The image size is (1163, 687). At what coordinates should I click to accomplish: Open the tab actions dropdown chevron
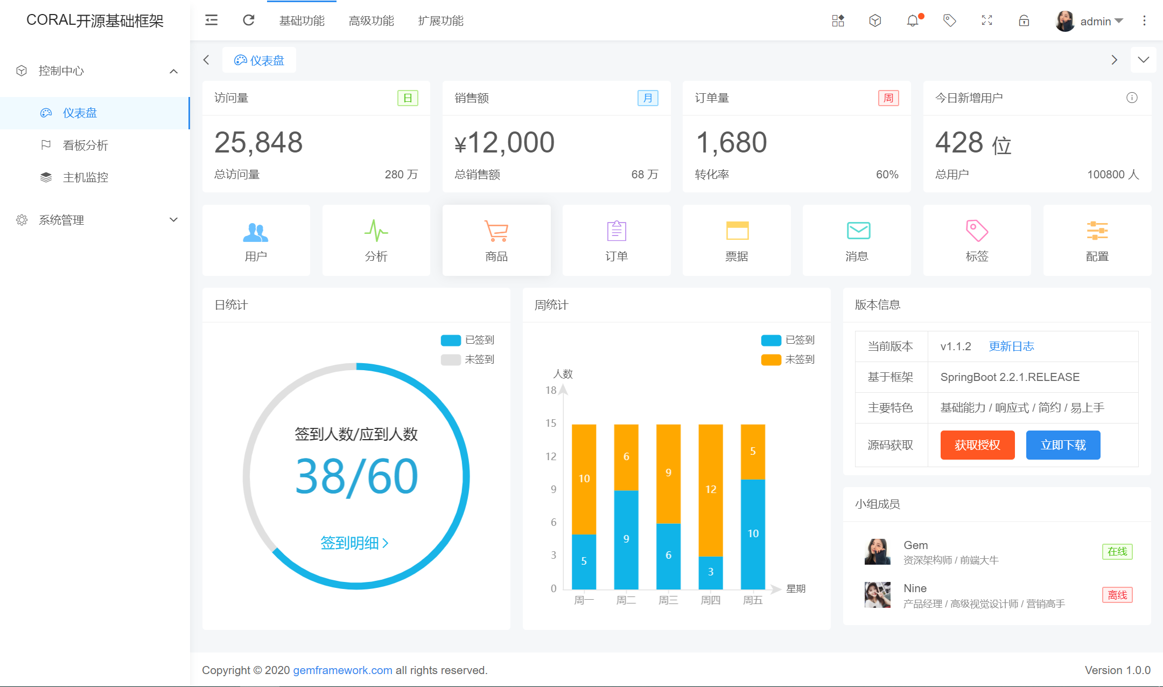[1144, 60]
